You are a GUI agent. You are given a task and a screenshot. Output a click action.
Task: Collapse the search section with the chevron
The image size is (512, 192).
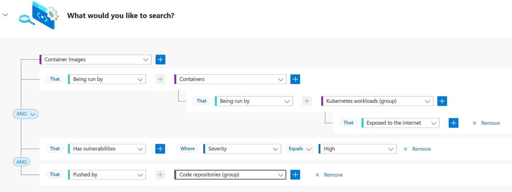(x=5, y=15)
